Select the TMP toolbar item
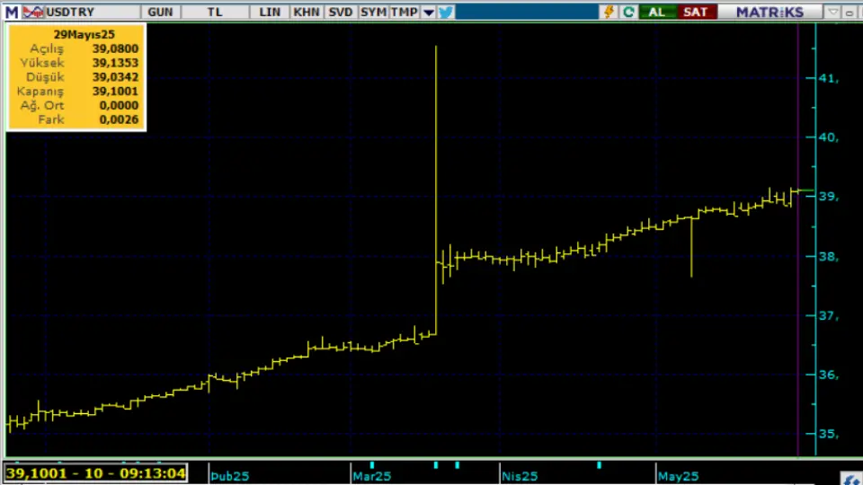 click(405, 12)
